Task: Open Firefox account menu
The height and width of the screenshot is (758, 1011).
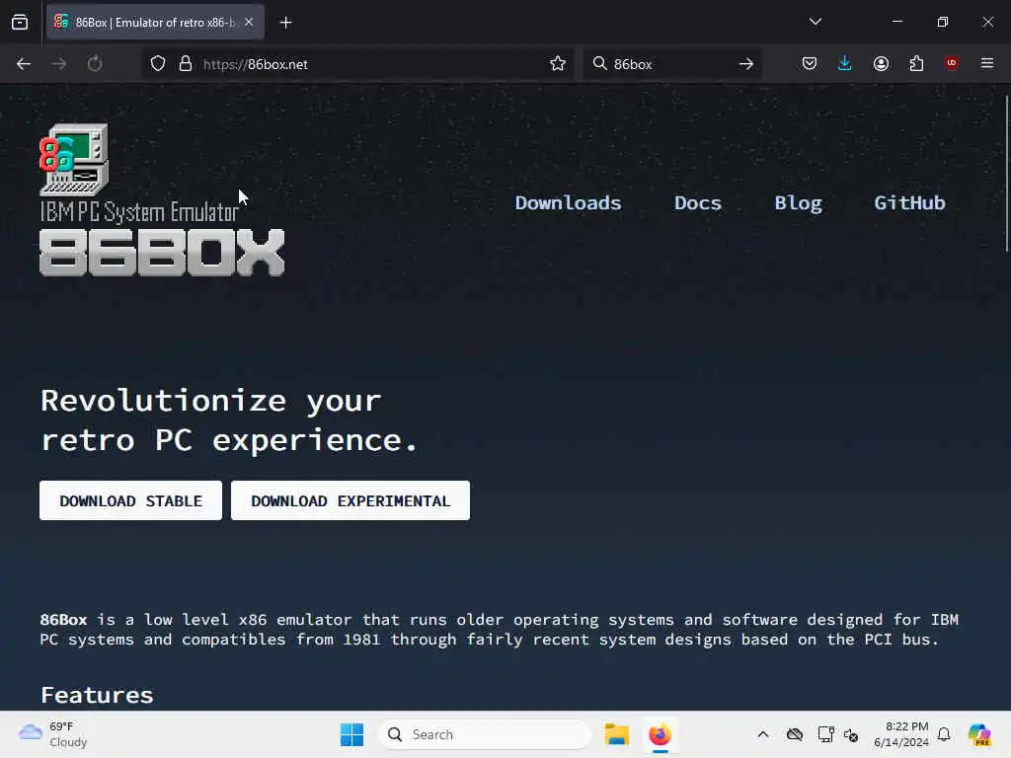Action: point(881,64)
